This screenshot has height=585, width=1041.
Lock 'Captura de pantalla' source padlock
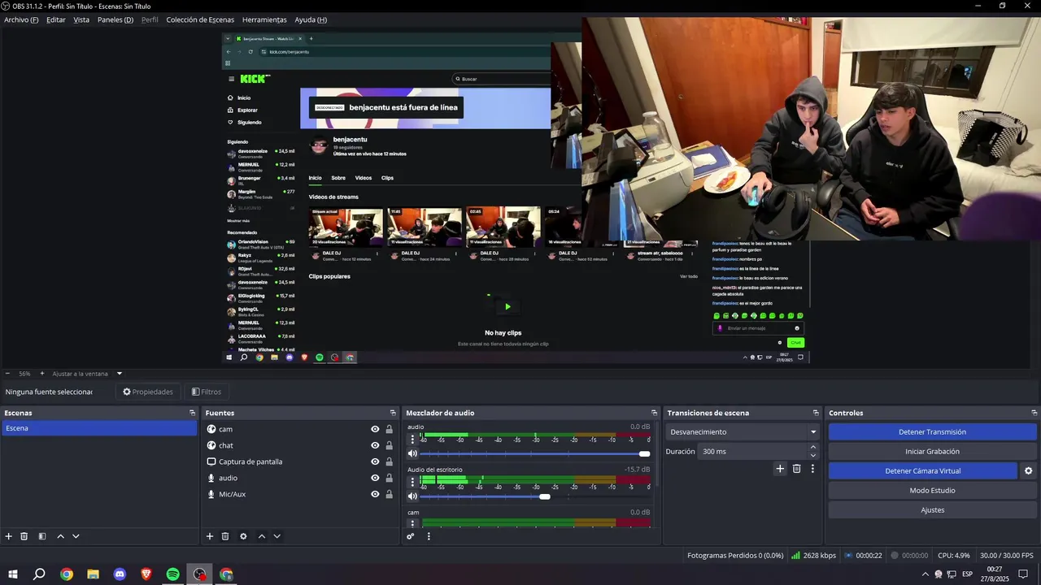(389, 461)
